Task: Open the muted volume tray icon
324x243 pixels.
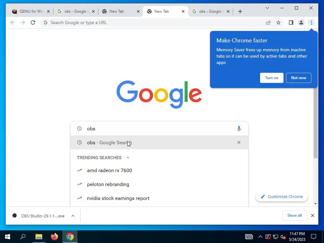Action: point(283,237)
